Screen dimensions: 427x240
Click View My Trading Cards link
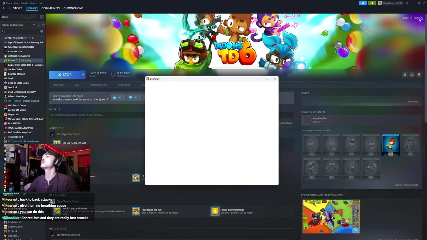click(x=406, y=185)
